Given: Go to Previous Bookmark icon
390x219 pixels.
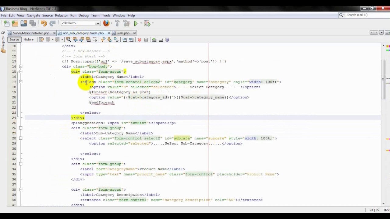Looking at the screenshot, I should click(103, 40).
